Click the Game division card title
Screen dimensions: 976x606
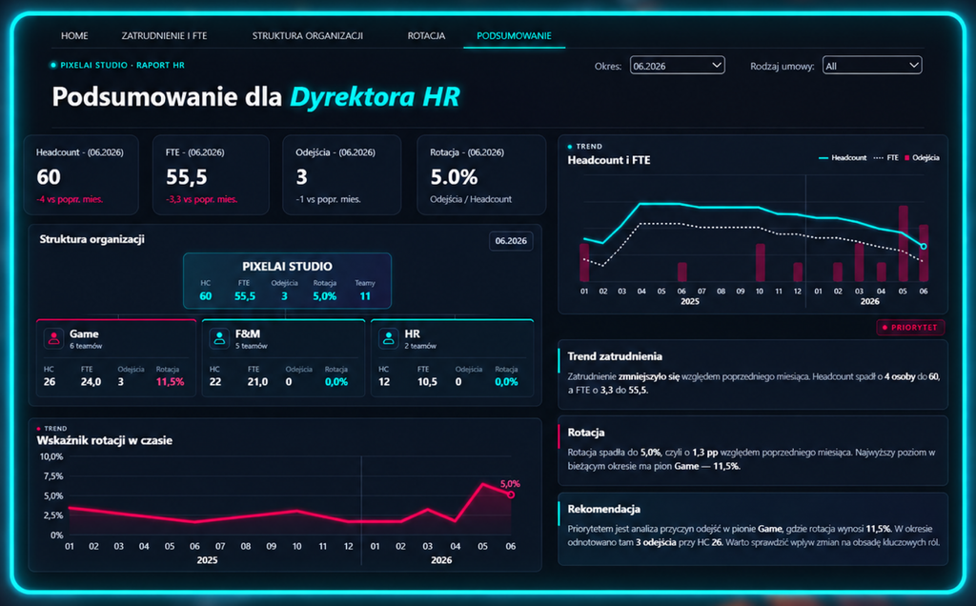[x=84, y=334]
